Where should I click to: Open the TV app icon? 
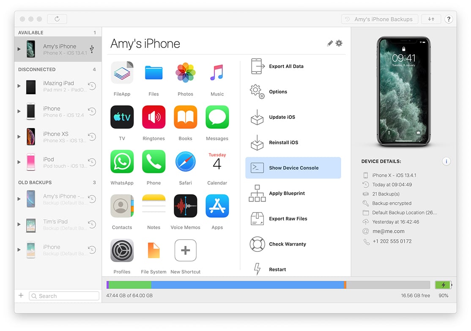[122, 117]
